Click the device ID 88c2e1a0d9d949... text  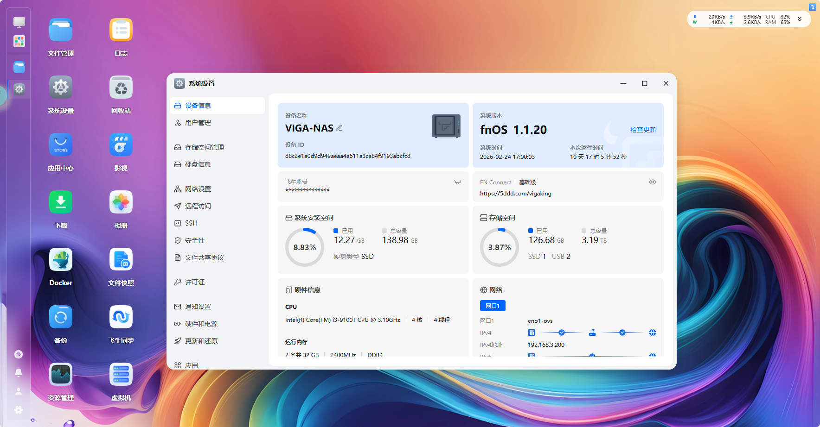(x=348, y=156)
